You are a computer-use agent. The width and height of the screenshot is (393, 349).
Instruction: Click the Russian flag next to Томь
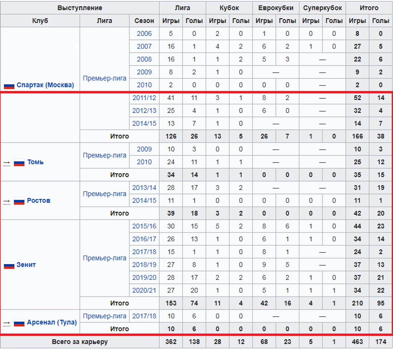point(19,163)
